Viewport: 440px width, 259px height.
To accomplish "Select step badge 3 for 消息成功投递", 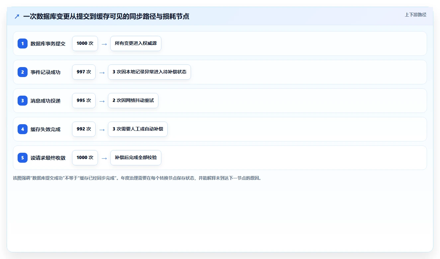I will [23, 101].
